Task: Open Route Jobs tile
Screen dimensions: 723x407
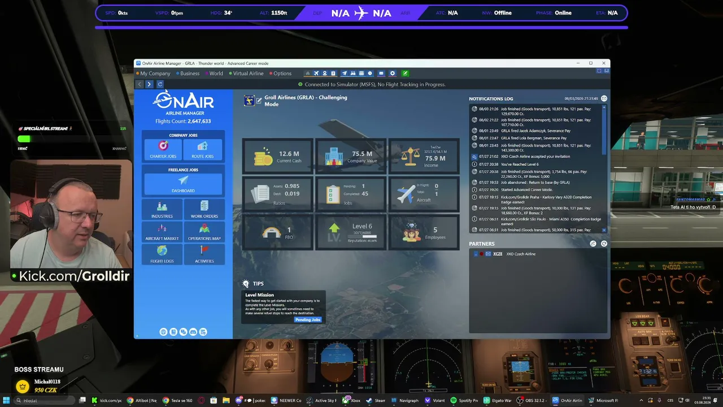Action: [x=202, y=150]
